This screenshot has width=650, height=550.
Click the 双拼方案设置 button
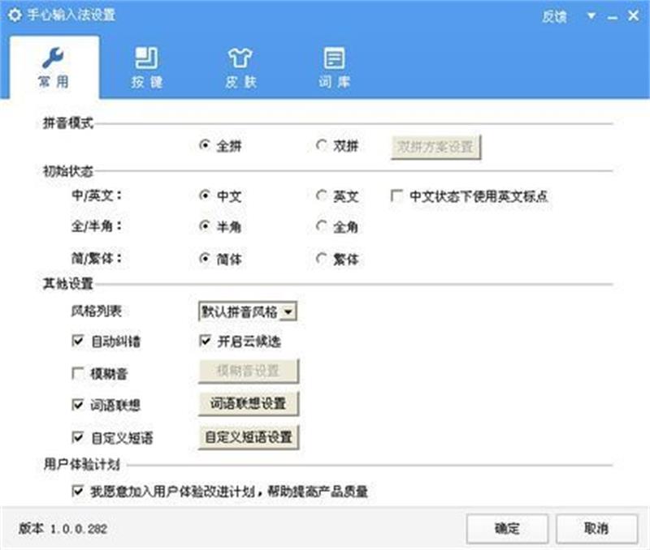435,147
